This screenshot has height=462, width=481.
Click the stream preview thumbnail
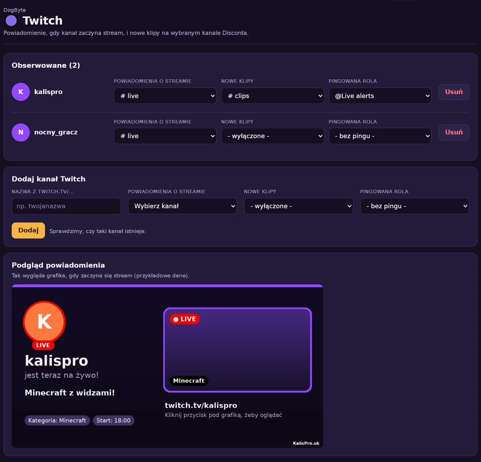(x=238, y=350)
